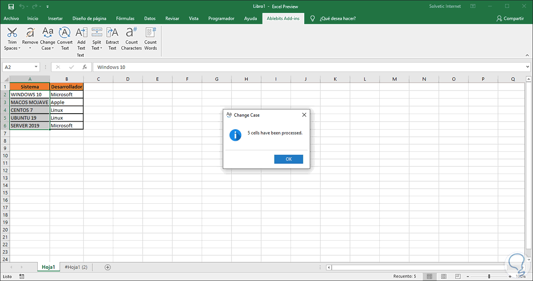Open the Split Text tool

(97, 33)
